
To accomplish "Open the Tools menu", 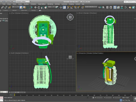I will pos(4,4).
